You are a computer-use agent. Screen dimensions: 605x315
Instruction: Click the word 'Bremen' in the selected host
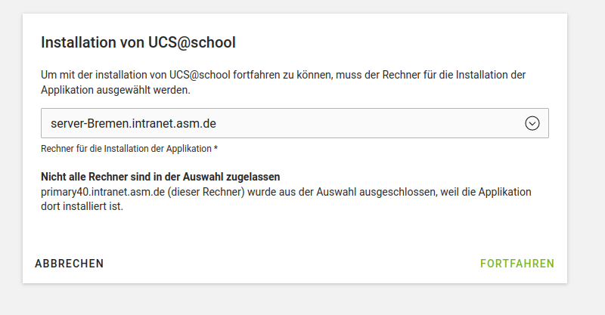pyautogui.click(x=111, y=123)
